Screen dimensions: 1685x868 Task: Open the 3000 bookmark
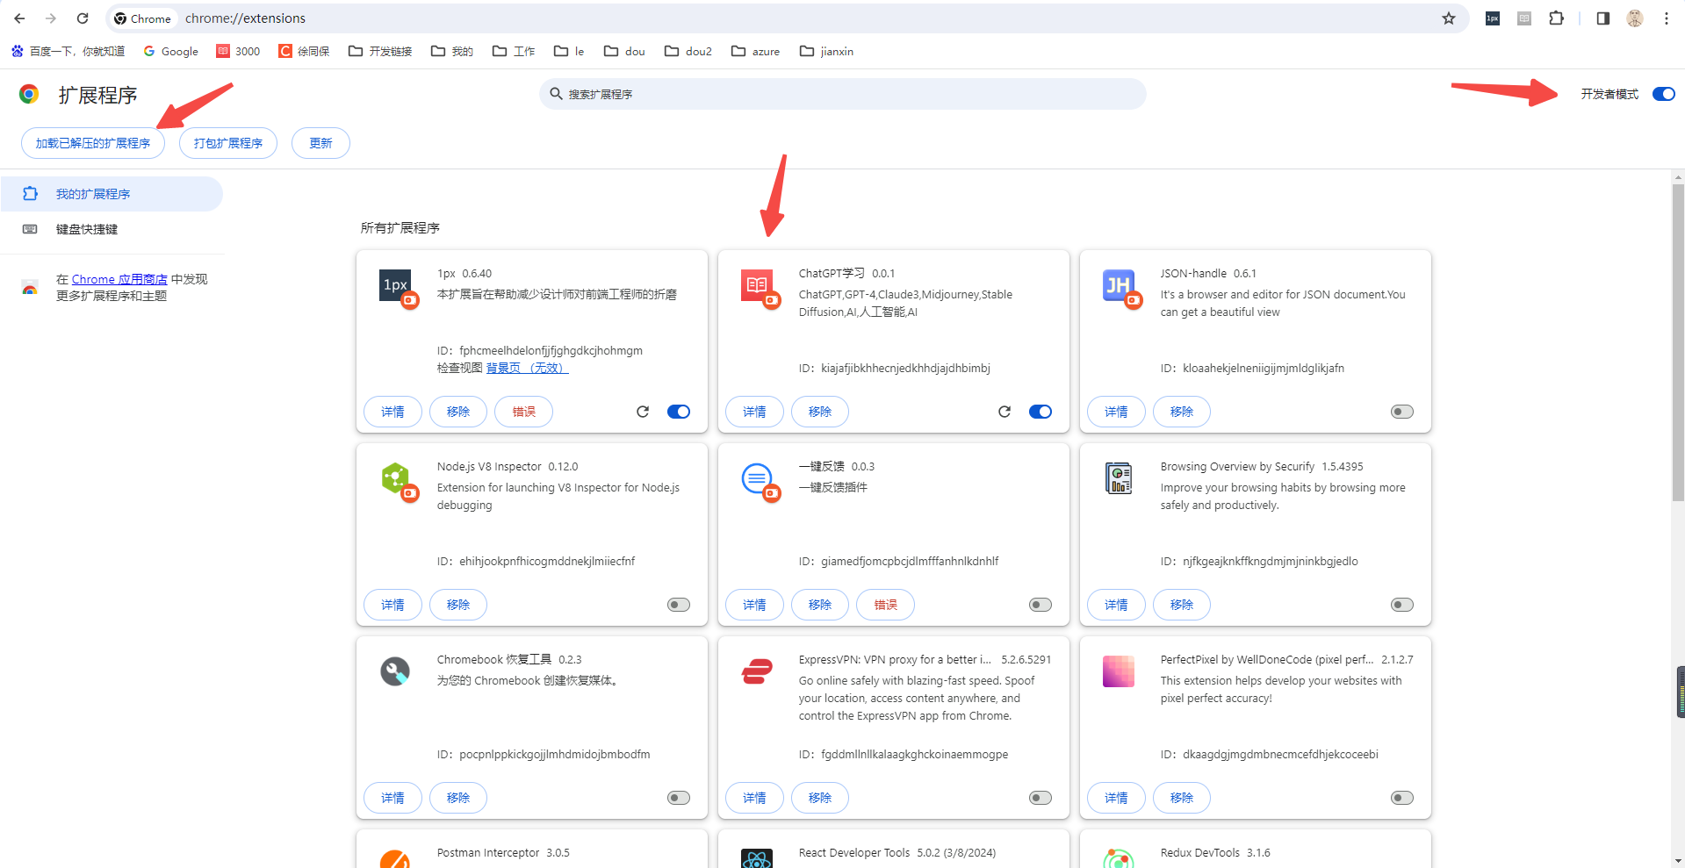tap(239, 52)
